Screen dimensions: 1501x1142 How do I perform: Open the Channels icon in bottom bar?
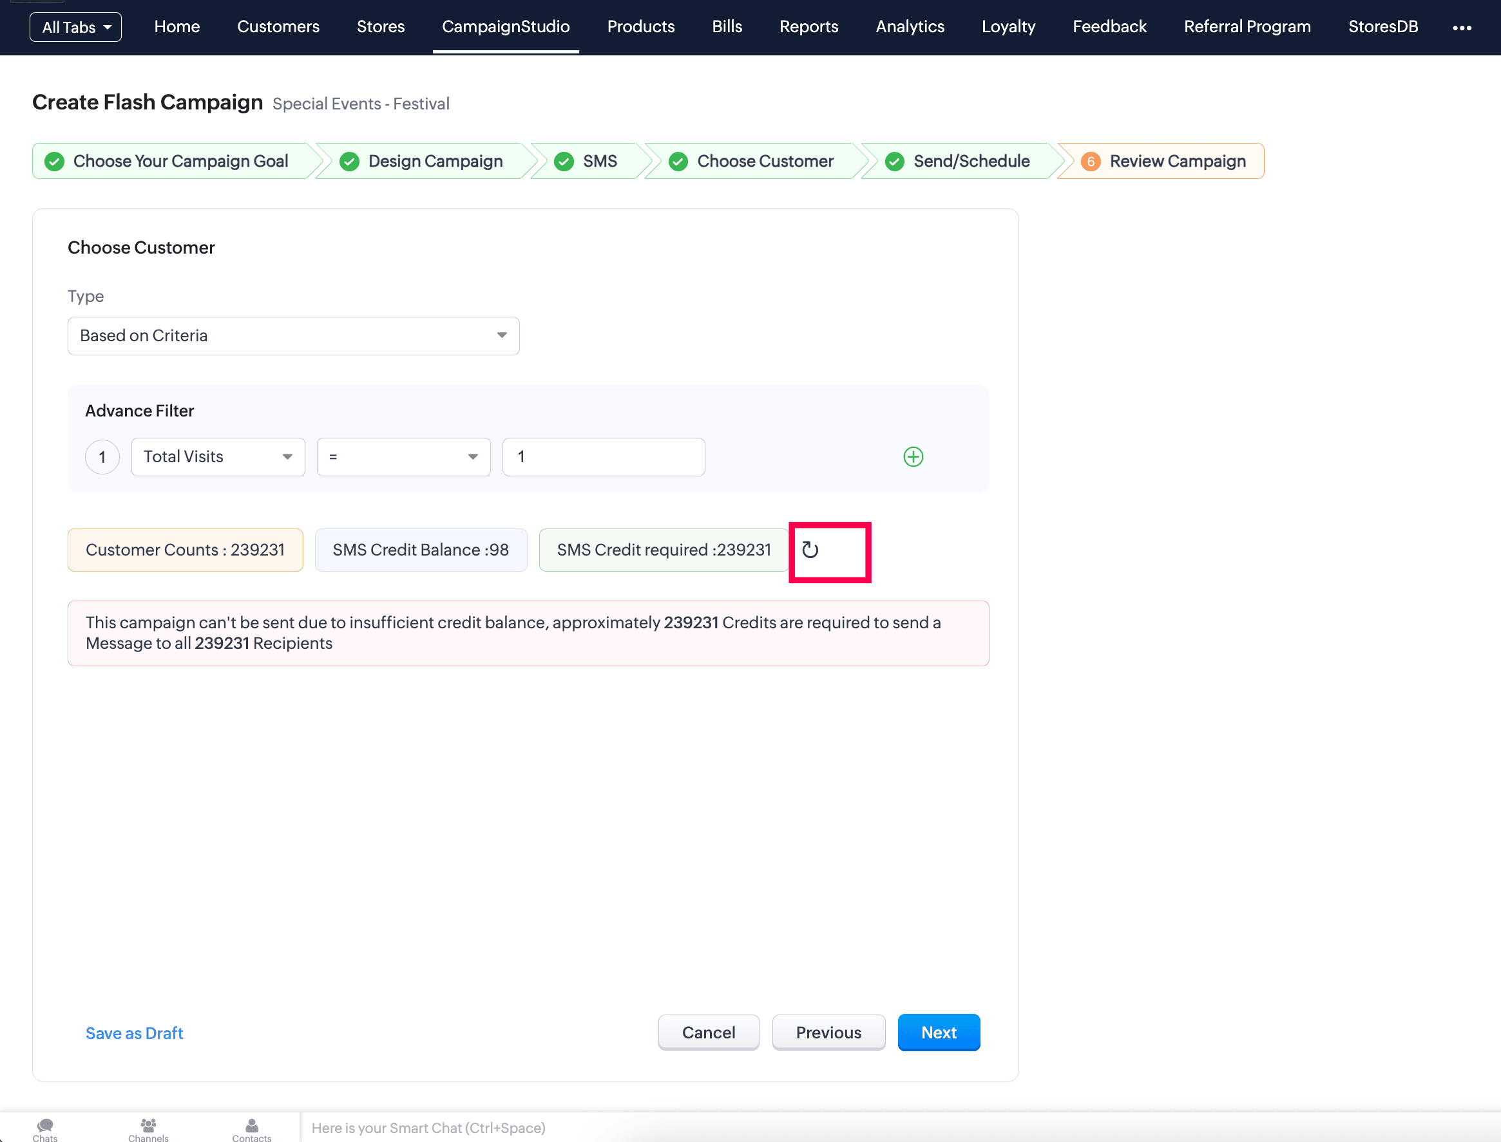(148, 1129)
